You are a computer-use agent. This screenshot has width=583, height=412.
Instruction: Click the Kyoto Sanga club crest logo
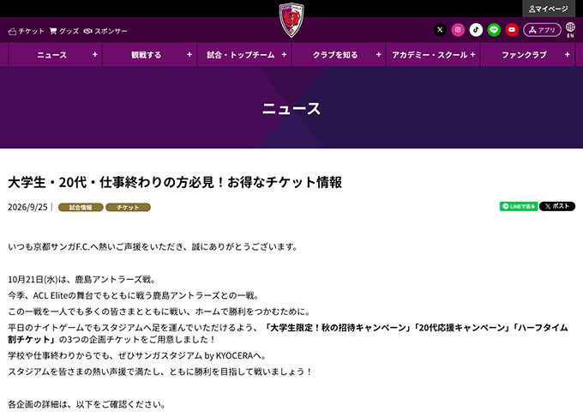point(291,20)
